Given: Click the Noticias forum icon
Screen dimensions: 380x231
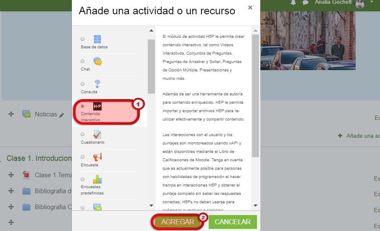Looking at the screenshot, I should (26, 114).
